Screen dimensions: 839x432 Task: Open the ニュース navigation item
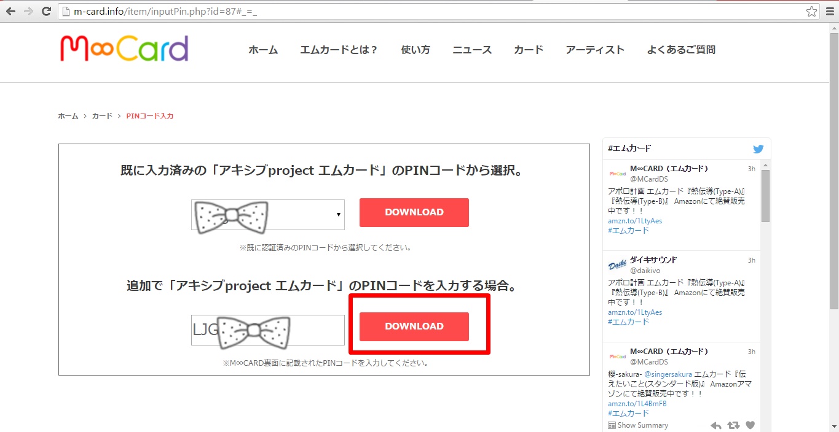click(x=472, y=50)
